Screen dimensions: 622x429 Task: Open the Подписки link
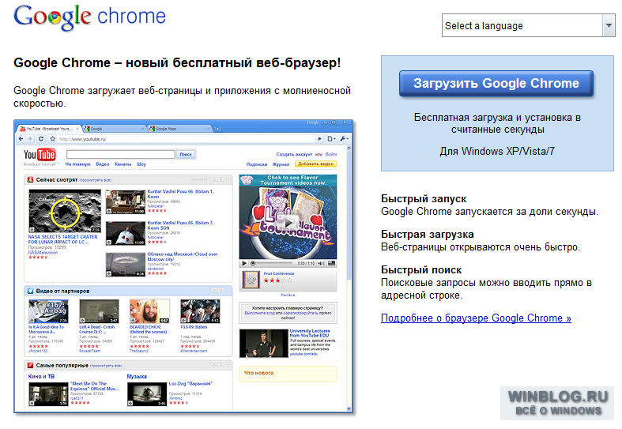(256, 164)
